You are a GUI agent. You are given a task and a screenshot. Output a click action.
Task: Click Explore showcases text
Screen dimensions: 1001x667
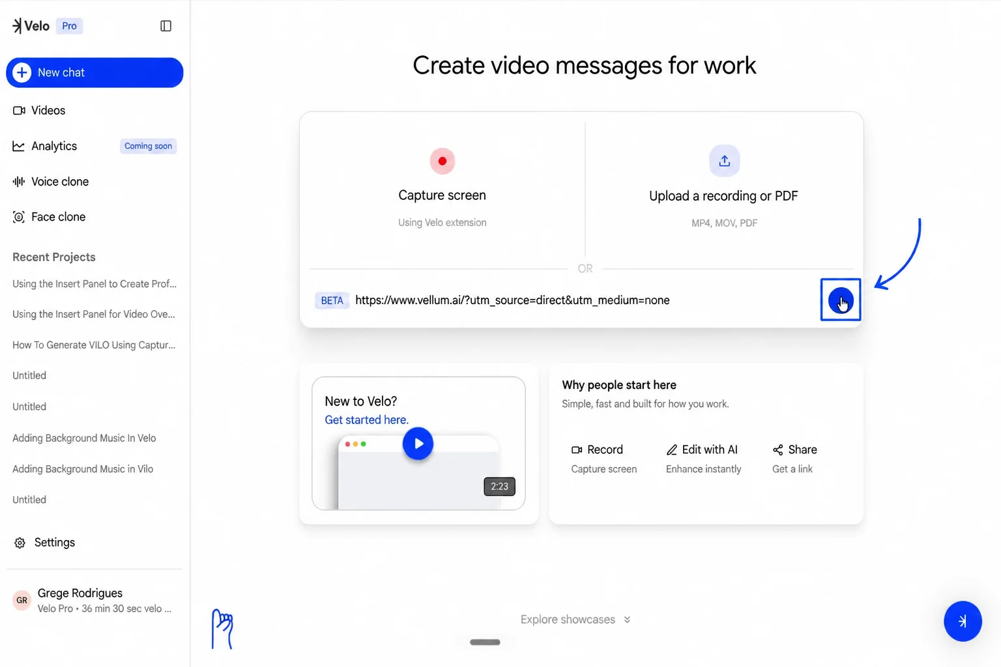[x=568, y=619]
